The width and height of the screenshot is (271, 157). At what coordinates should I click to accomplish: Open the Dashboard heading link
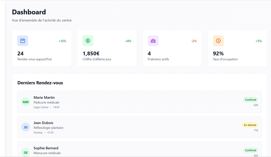(x=29, y=12)
